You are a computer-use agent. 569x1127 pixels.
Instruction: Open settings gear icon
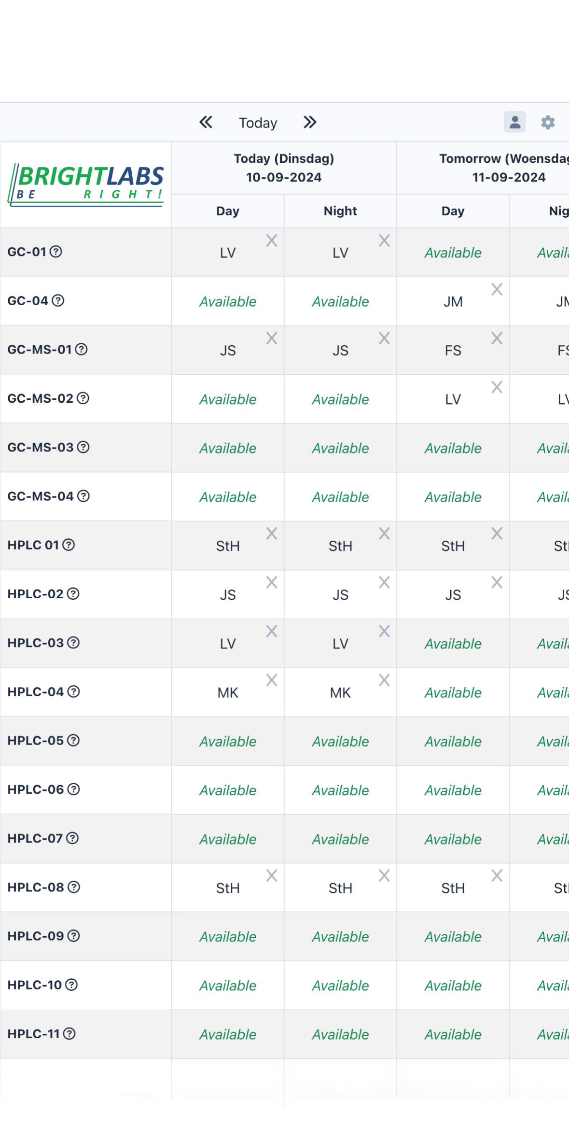[x=548, y=122]
